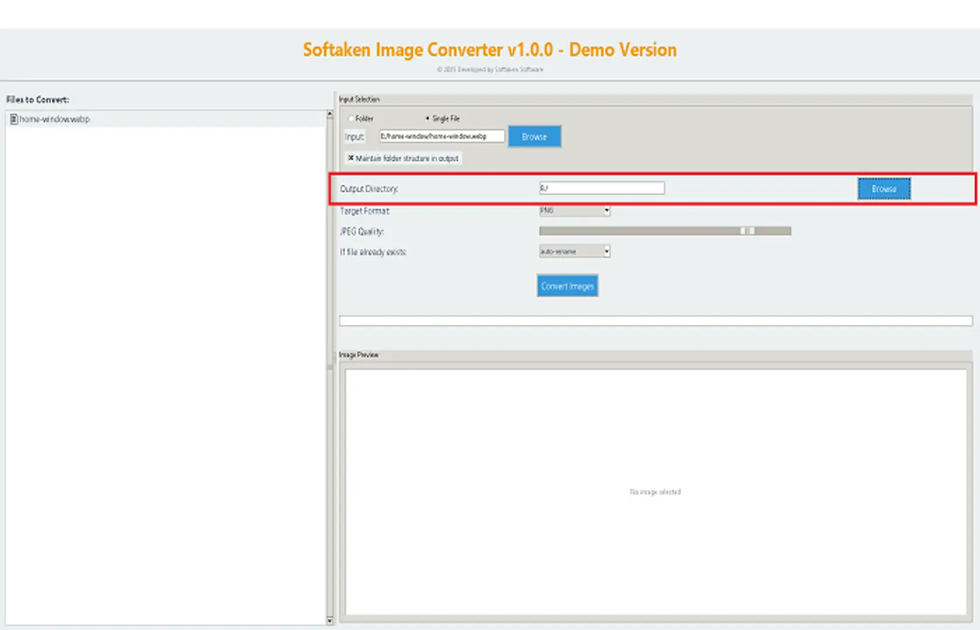Expand the If file already exists dropdown
This screenshot has height=630, width=980.
575,251
